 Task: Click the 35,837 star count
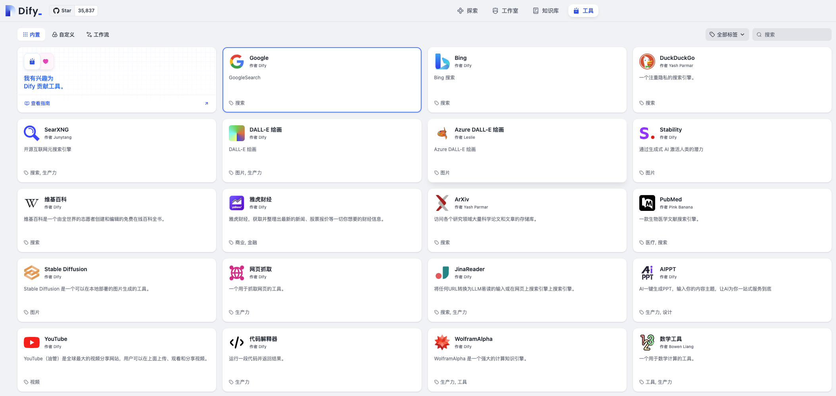click(86, 11)
